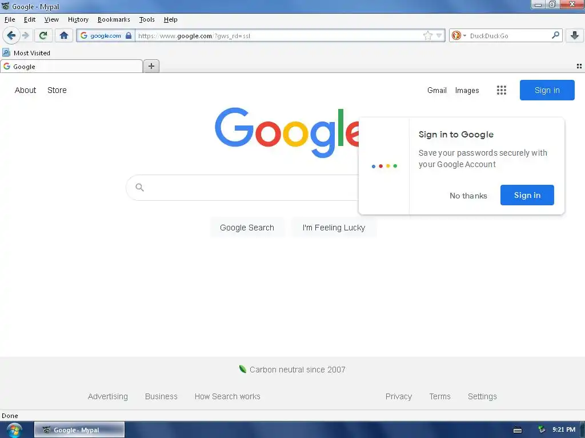The width and height of the screenshot is (585, 438).
Task: Open How Search works footer link
Action: coord(227,396)
